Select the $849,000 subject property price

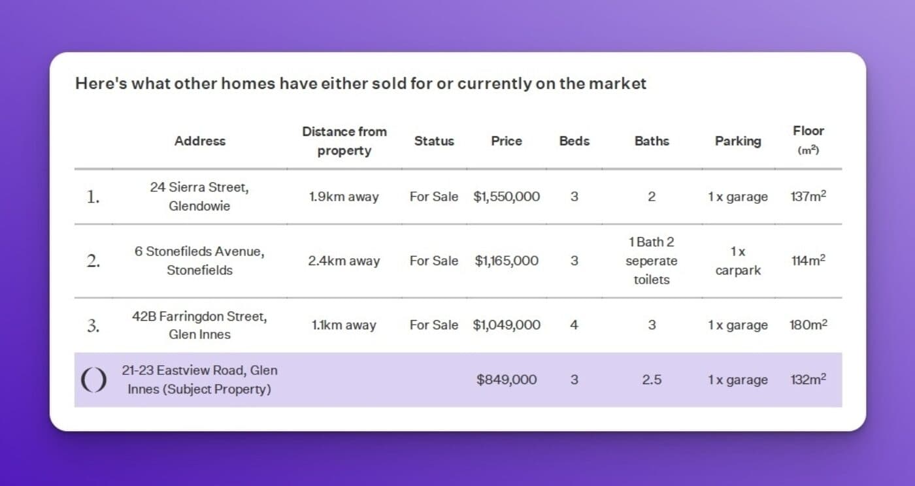click(x=507, y=380)
